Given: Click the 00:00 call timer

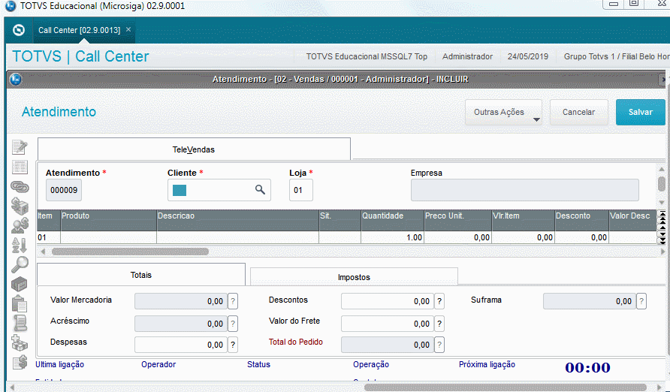Looking at the screenshot, I should pyautogui.click(x=587, y=367).
